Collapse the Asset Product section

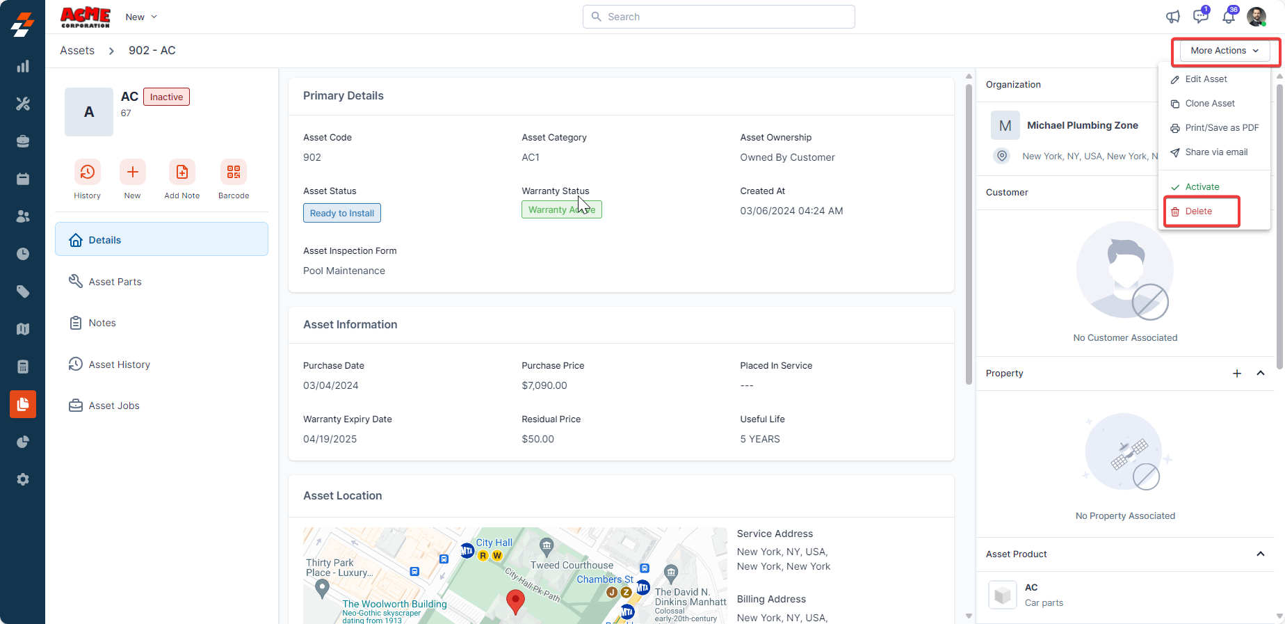1261,554
